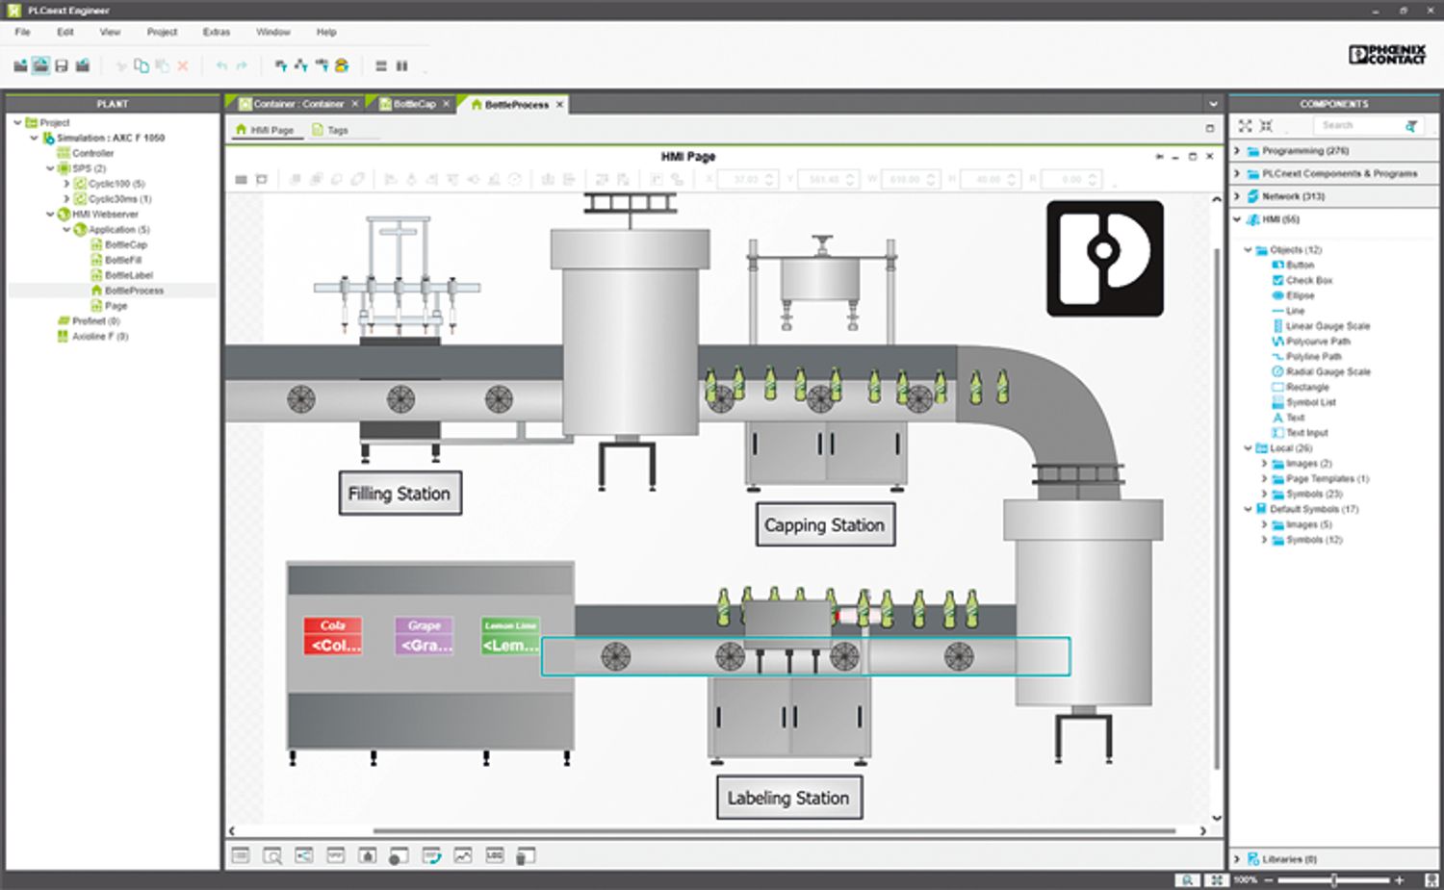Image resolution: width=1444 pixels, height=890 pixels.
Task: Expand the Programming (276) category
Action: [1237, 151]
